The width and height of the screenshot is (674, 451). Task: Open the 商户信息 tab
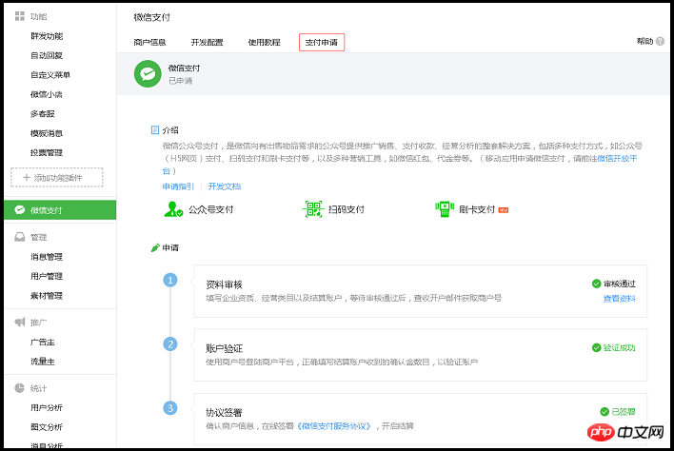149,42
